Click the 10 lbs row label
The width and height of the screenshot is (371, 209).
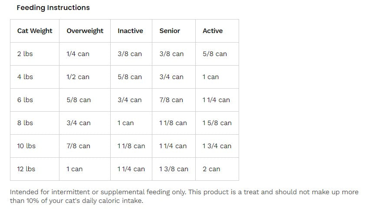(x=26, y=146)
